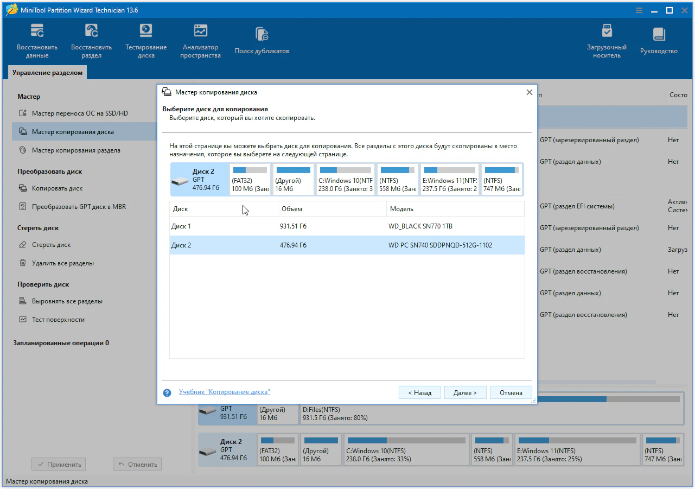Click the blue help question mark icon

(x=167, y=392)
